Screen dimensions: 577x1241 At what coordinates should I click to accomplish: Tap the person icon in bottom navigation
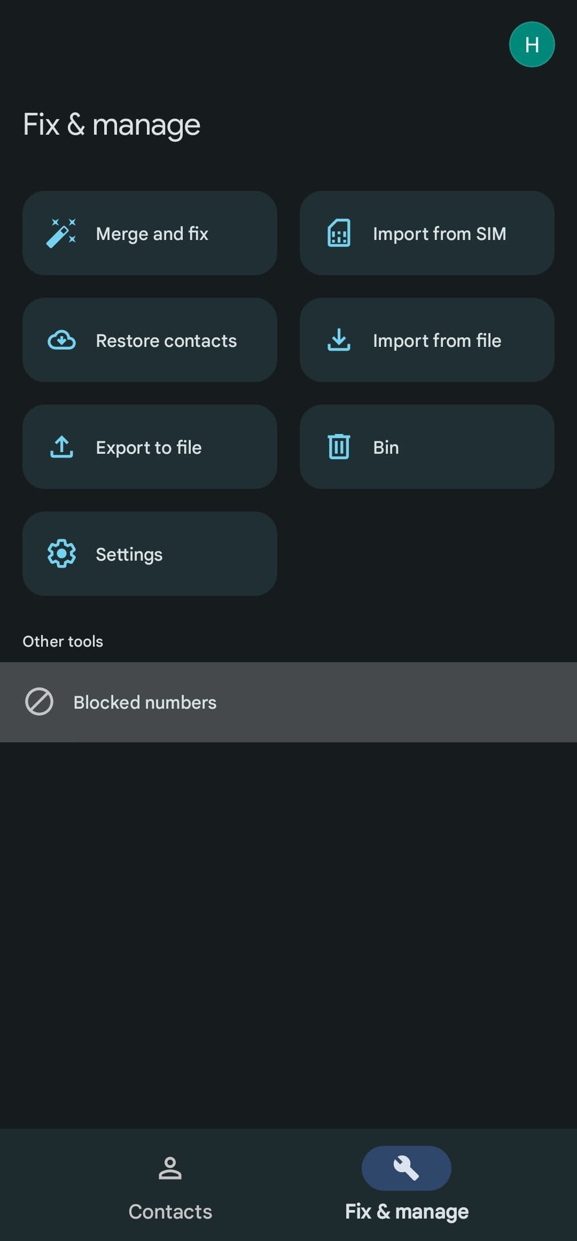pyautogui.click(x=170, y=1168)
